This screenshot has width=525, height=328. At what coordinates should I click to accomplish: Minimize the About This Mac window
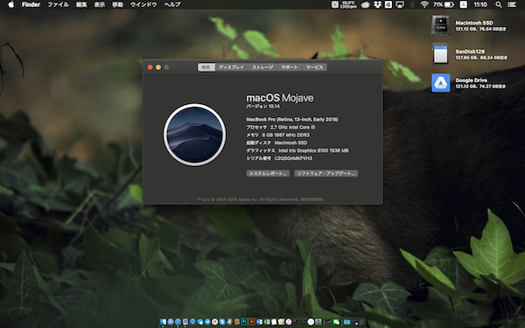(158, 67)
